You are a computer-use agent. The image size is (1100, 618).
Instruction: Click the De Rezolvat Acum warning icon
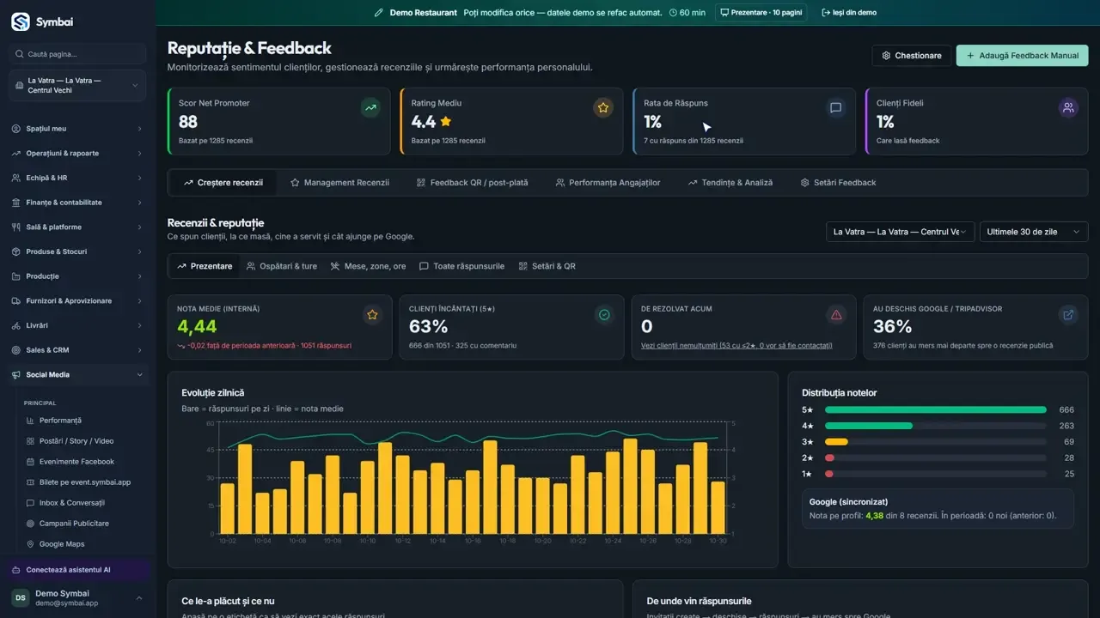(836, 315)
